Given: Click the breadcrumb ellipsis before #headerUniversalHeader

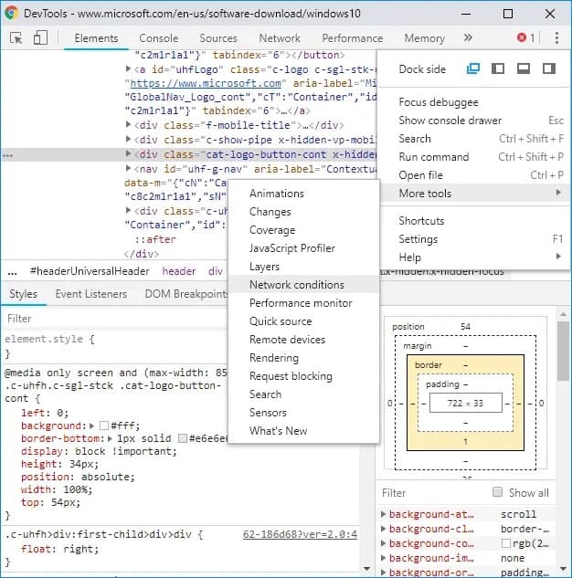Looking at the screenshot, I should click(x=12, y=272).
